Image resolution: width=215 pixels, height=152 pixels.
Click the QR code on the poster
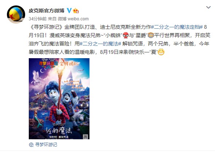pos(85,136)
